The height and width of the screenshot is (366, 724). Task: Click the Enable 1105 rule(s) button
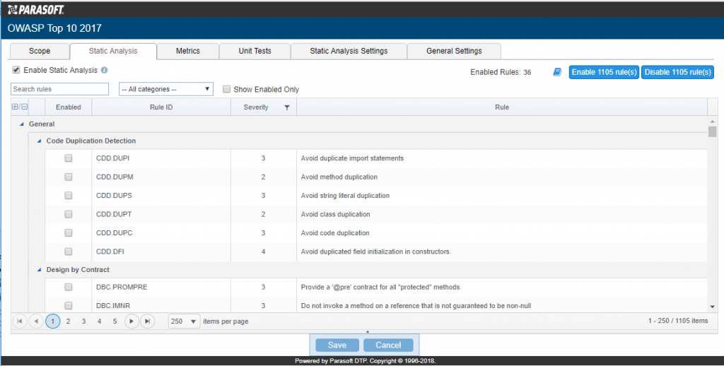point(604,72)
